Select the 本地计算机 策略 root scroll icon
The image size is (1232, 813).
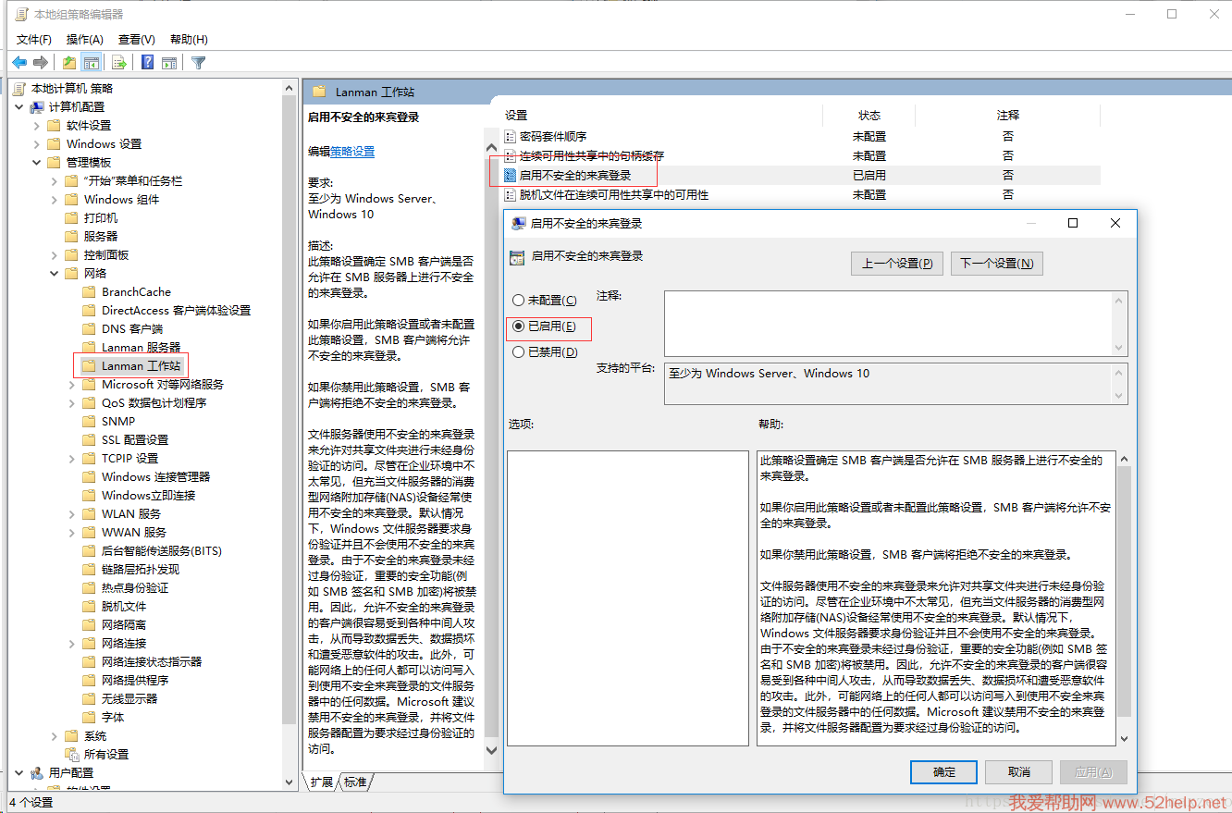click(19, 88)
